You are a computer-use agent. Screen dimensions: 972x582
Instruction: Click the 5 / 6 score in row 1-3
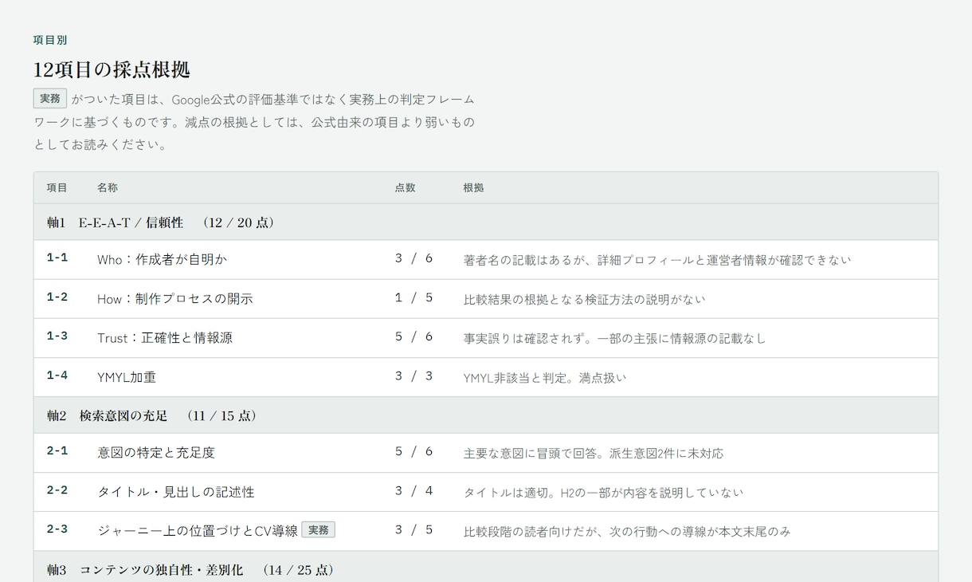[413, 336]
